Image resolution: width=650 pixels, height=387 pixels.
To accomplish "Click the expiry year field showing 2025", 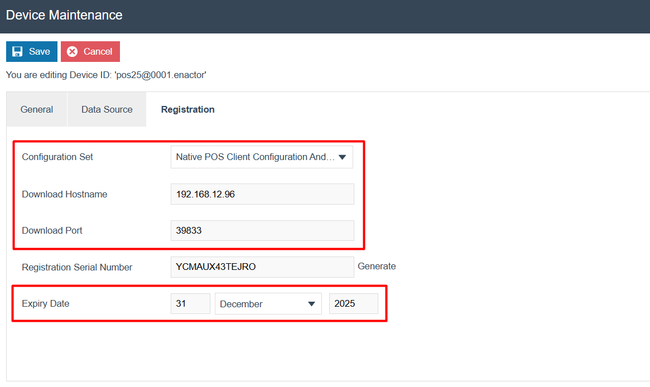I will (x=353, y=303).
